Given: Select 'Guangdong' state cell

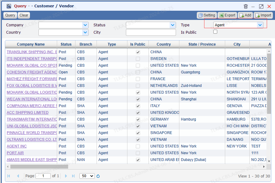Looking at the screenshot, I should click(202, 72).
